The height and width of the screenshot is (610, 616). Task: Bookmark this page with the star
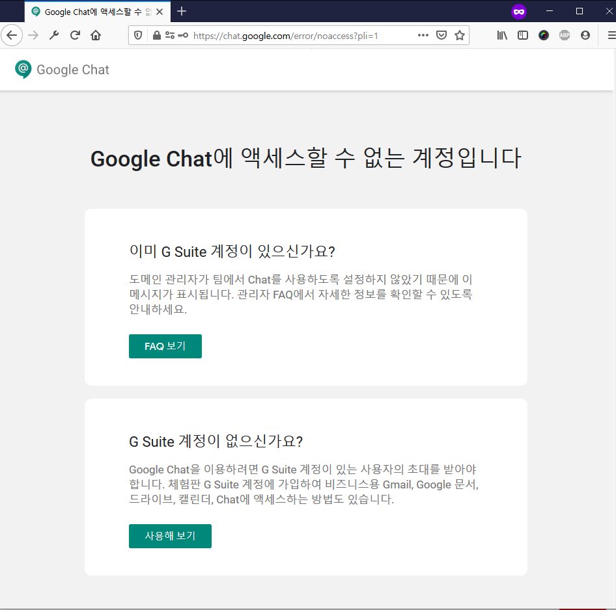click(460, 35)
